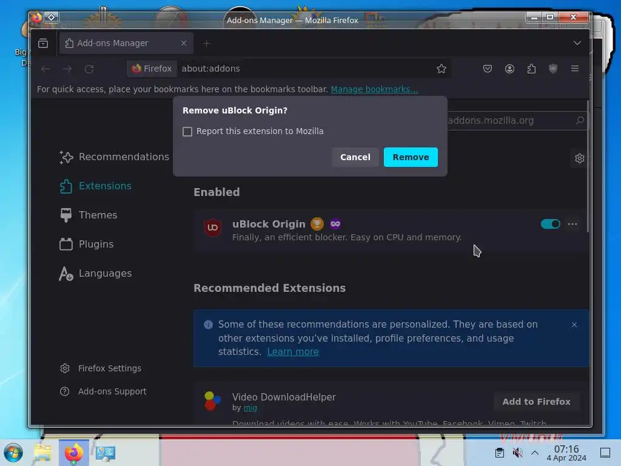Open author mig's profile link
621x466 pixels.
250,407
